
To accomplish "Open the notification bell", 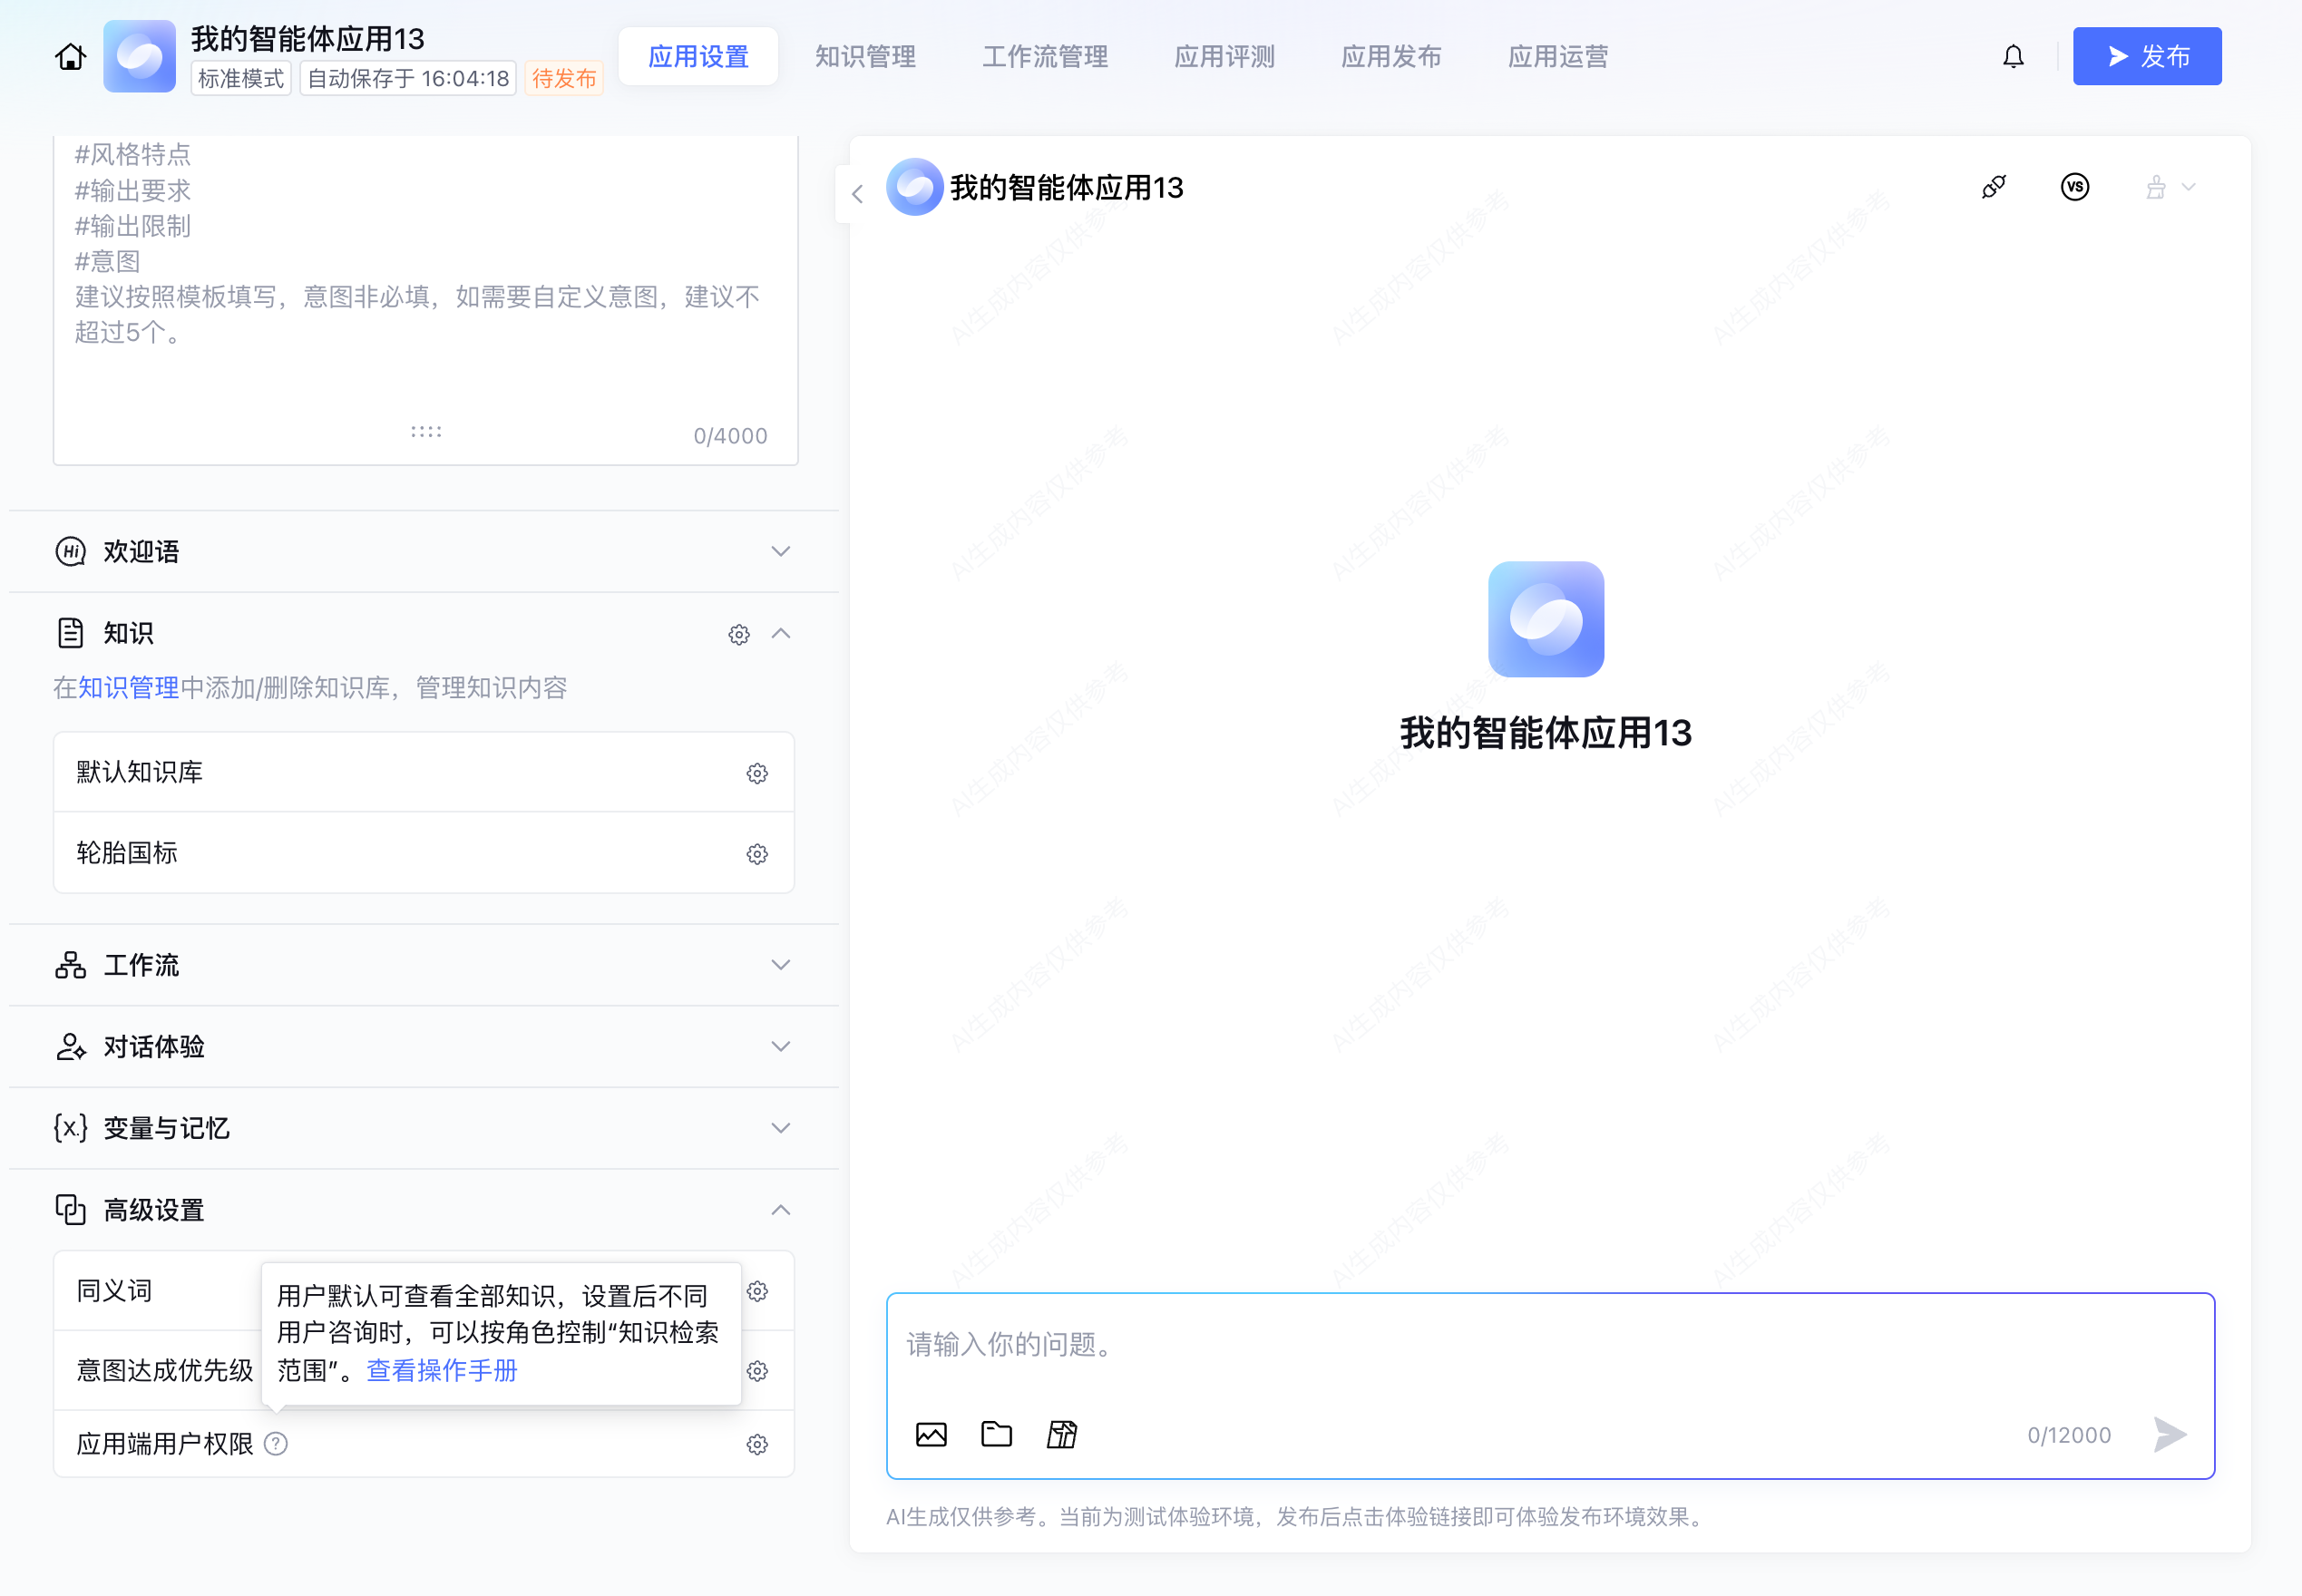I will (x=2013, y=57).
